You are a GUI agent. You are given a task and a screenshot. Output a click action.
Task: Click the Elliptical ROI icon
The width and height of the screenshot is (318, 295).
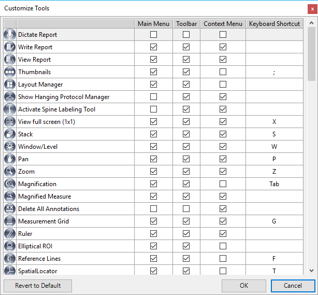(x=10, y=246)
